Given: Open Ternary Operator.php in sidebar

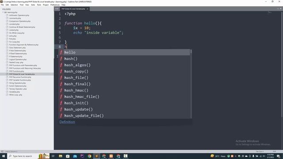Looking at the screenshot, I should click(18, 89).
